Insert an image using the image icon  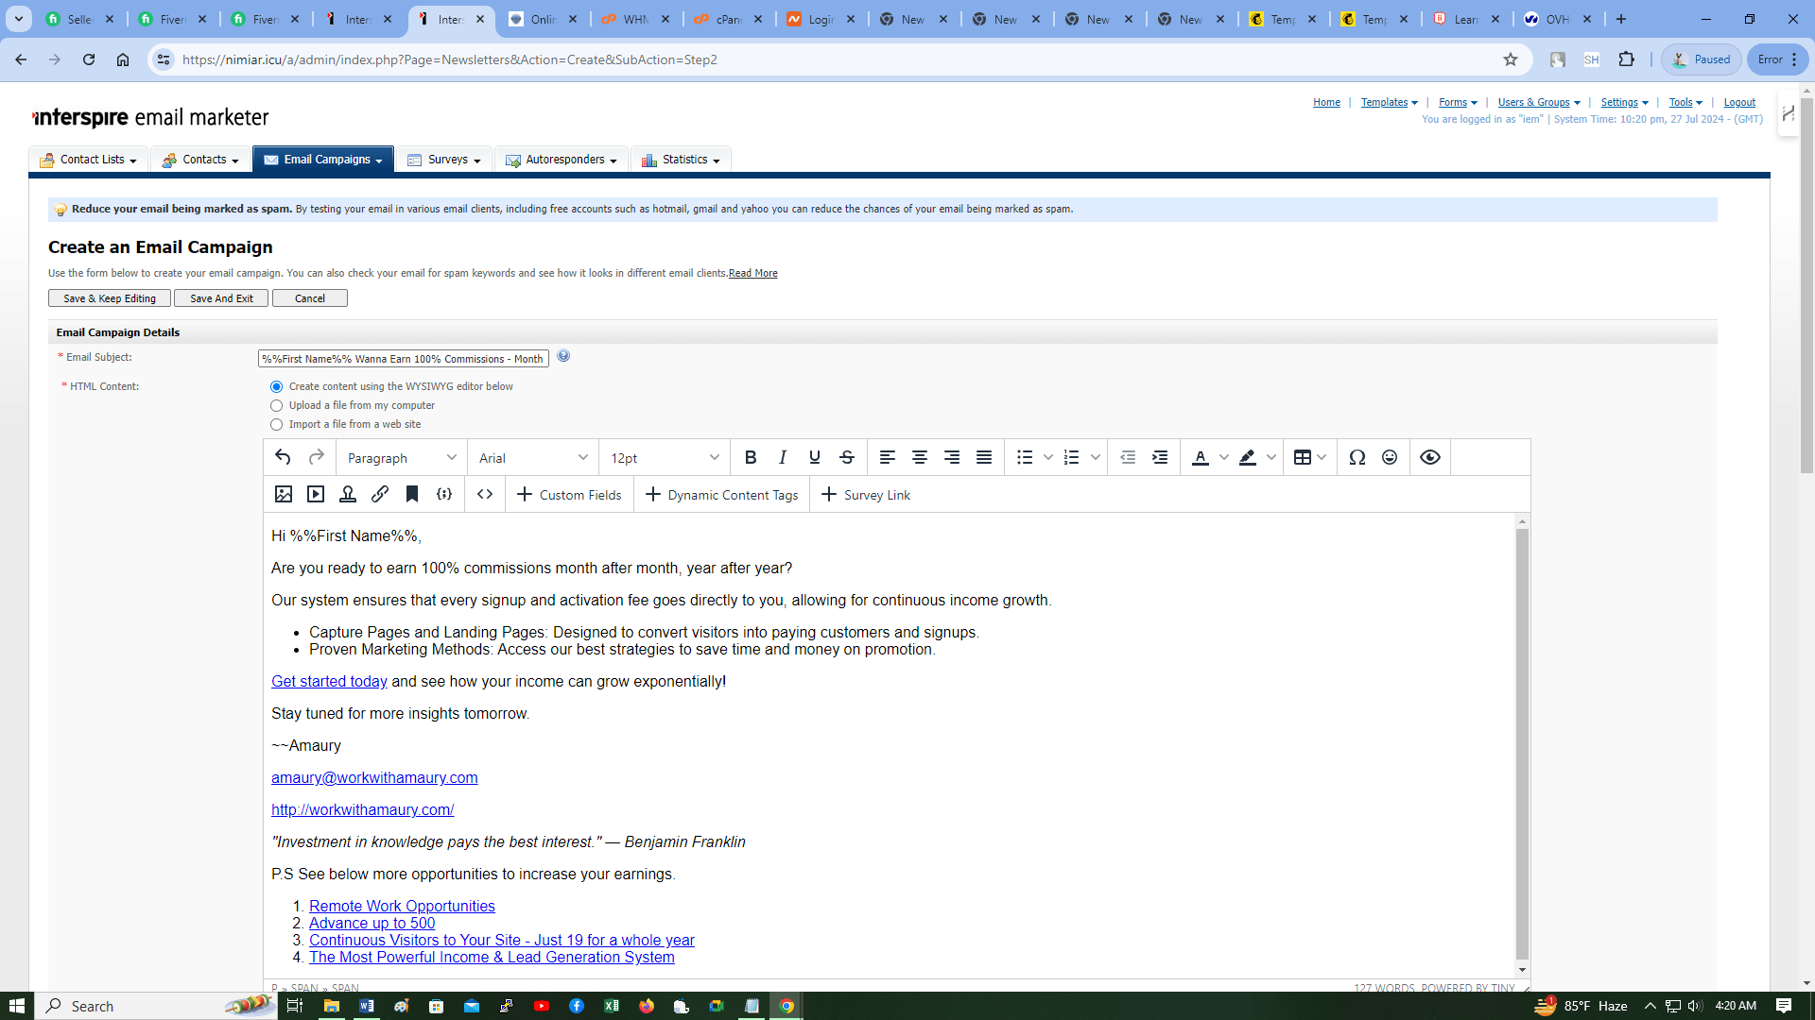click(283, 494)
